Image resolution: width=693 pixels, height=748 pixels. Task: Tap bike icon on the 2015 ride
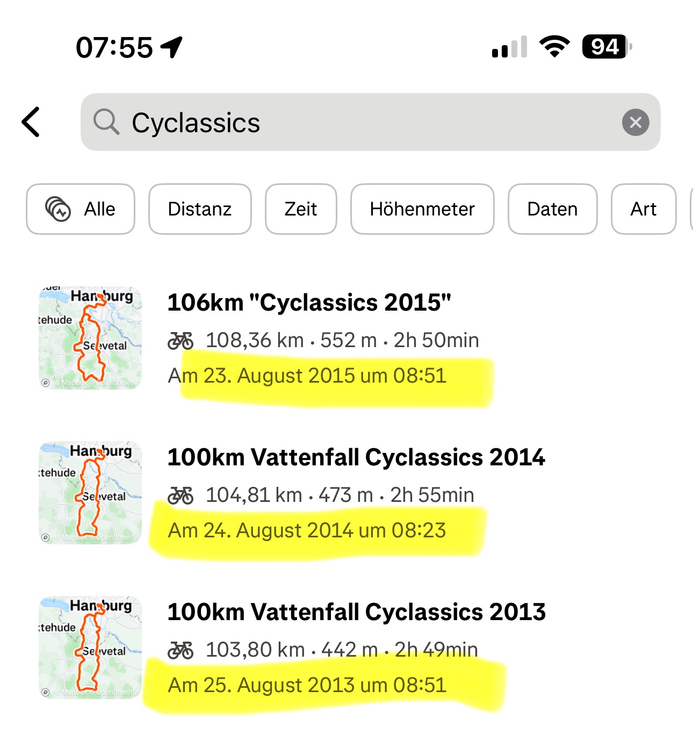pos(181,340)
